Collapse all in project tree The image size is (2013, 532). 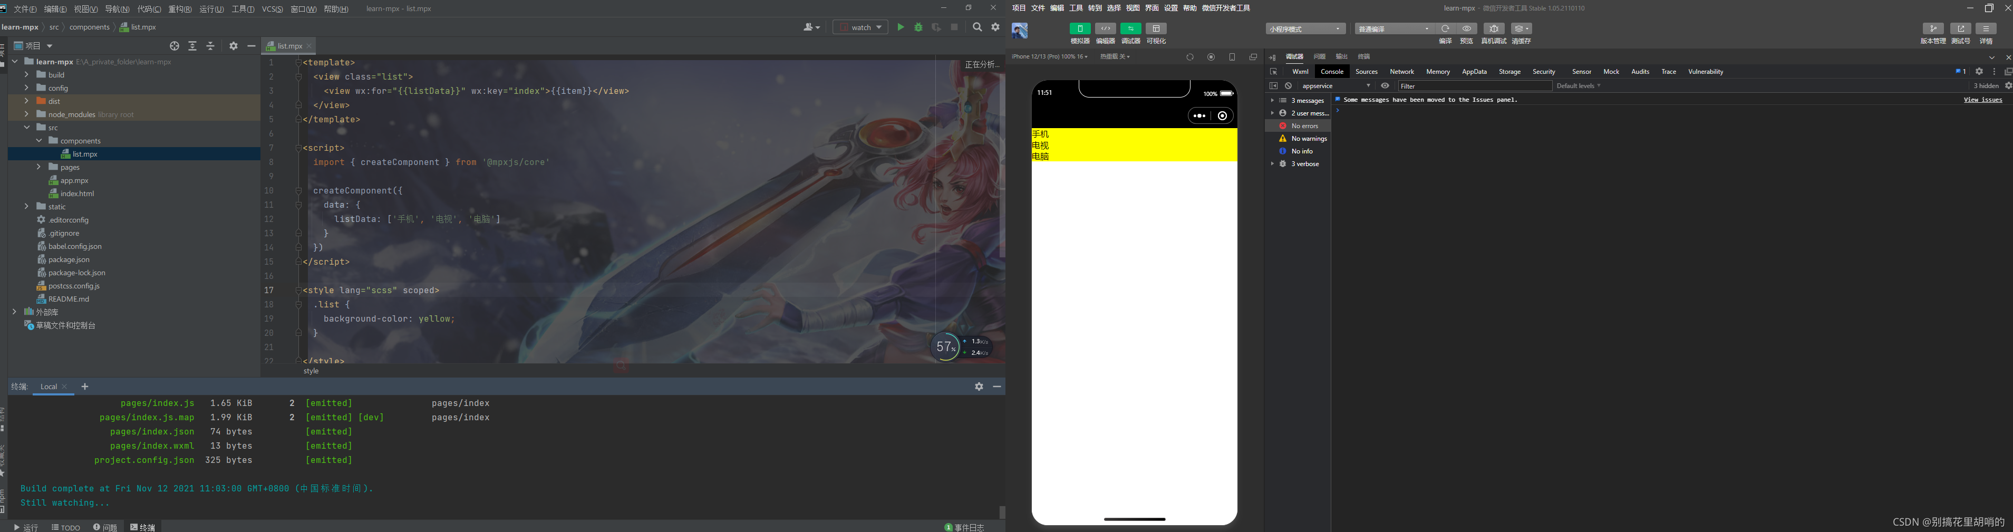click(210, 46)
